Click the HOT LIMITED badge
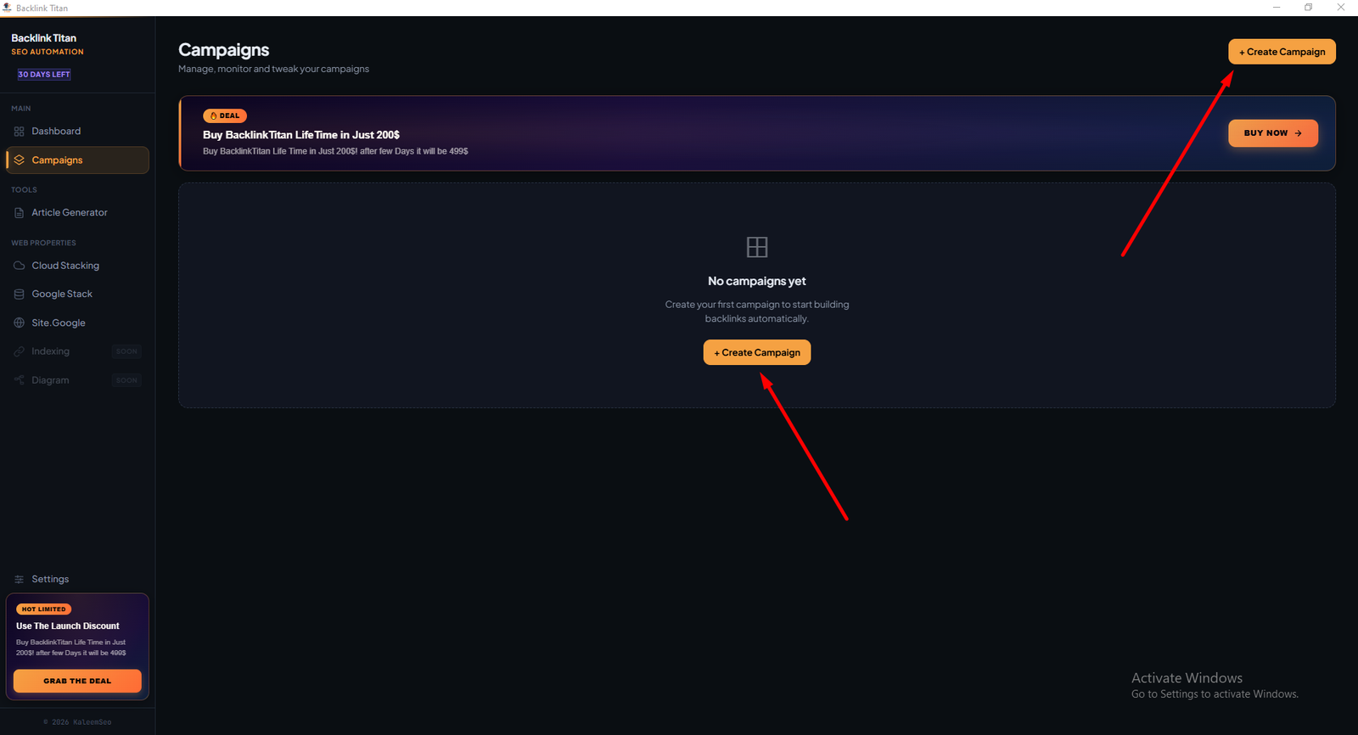This screenshot has height=735, width=1358. [43, 609]
